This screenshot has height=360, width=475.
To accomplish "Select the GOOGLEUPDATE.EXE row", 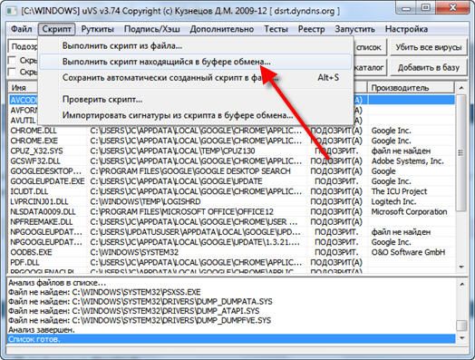I will pyautogui.click(x=232, y=181).
